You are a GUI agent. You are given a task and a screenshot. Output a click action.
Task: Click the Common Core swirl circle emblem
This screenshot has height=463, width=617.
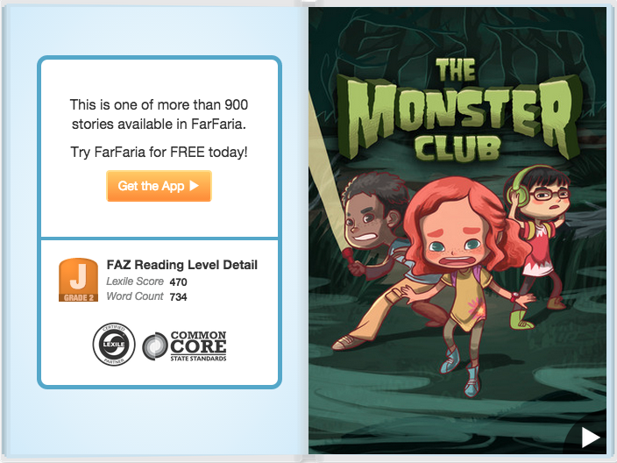(x=155, y=346)
